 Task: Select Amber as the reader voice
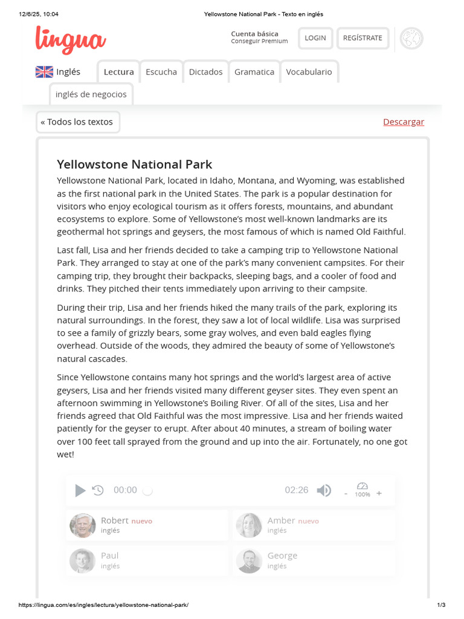[314, 525]
